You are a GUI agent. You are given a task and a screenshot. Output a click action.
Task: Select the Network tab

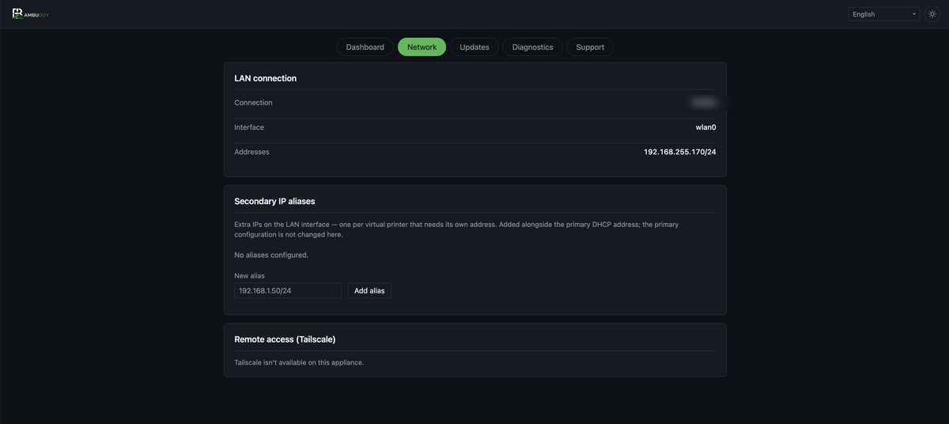pyautogui.click(x=422, y=47)
